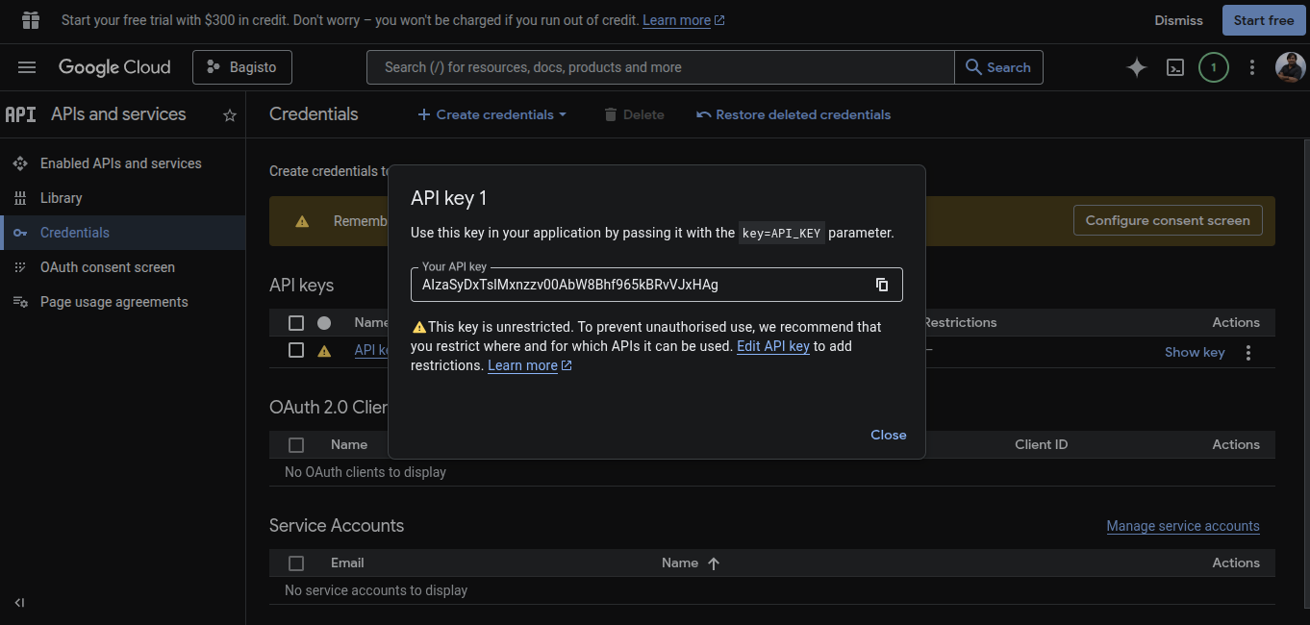
Task: Open the Bagisto project selector
Action: pos(242,67)
